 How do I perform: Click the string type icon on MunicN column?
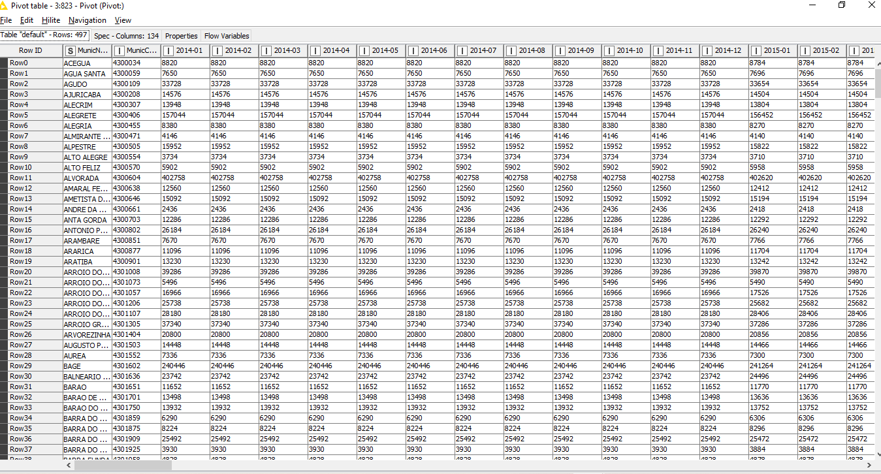71,50
